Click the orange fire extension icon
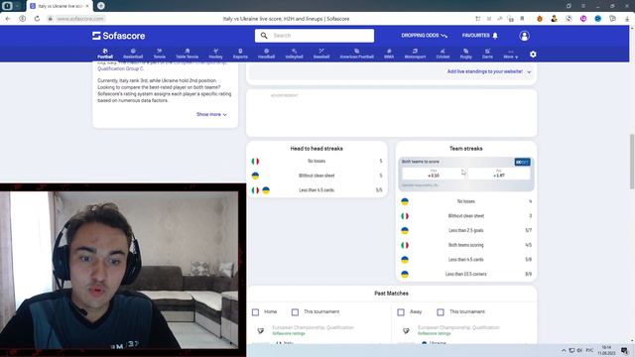Image resolution: width=635 pixels, height=357 pixels. [540, 19]
